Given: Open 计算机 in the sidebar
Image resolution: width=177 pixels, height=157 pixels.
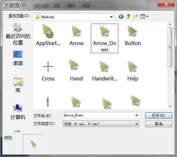Looking at the screenshot, I should pos(18,112).
